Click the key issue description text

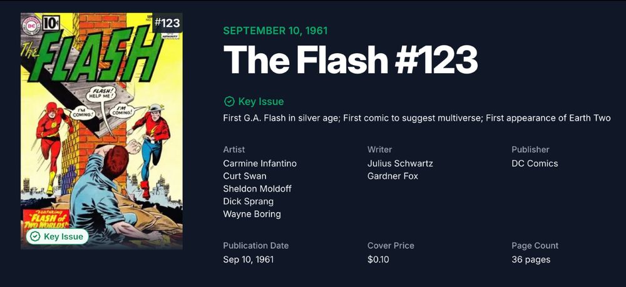[x=417, y=118]
